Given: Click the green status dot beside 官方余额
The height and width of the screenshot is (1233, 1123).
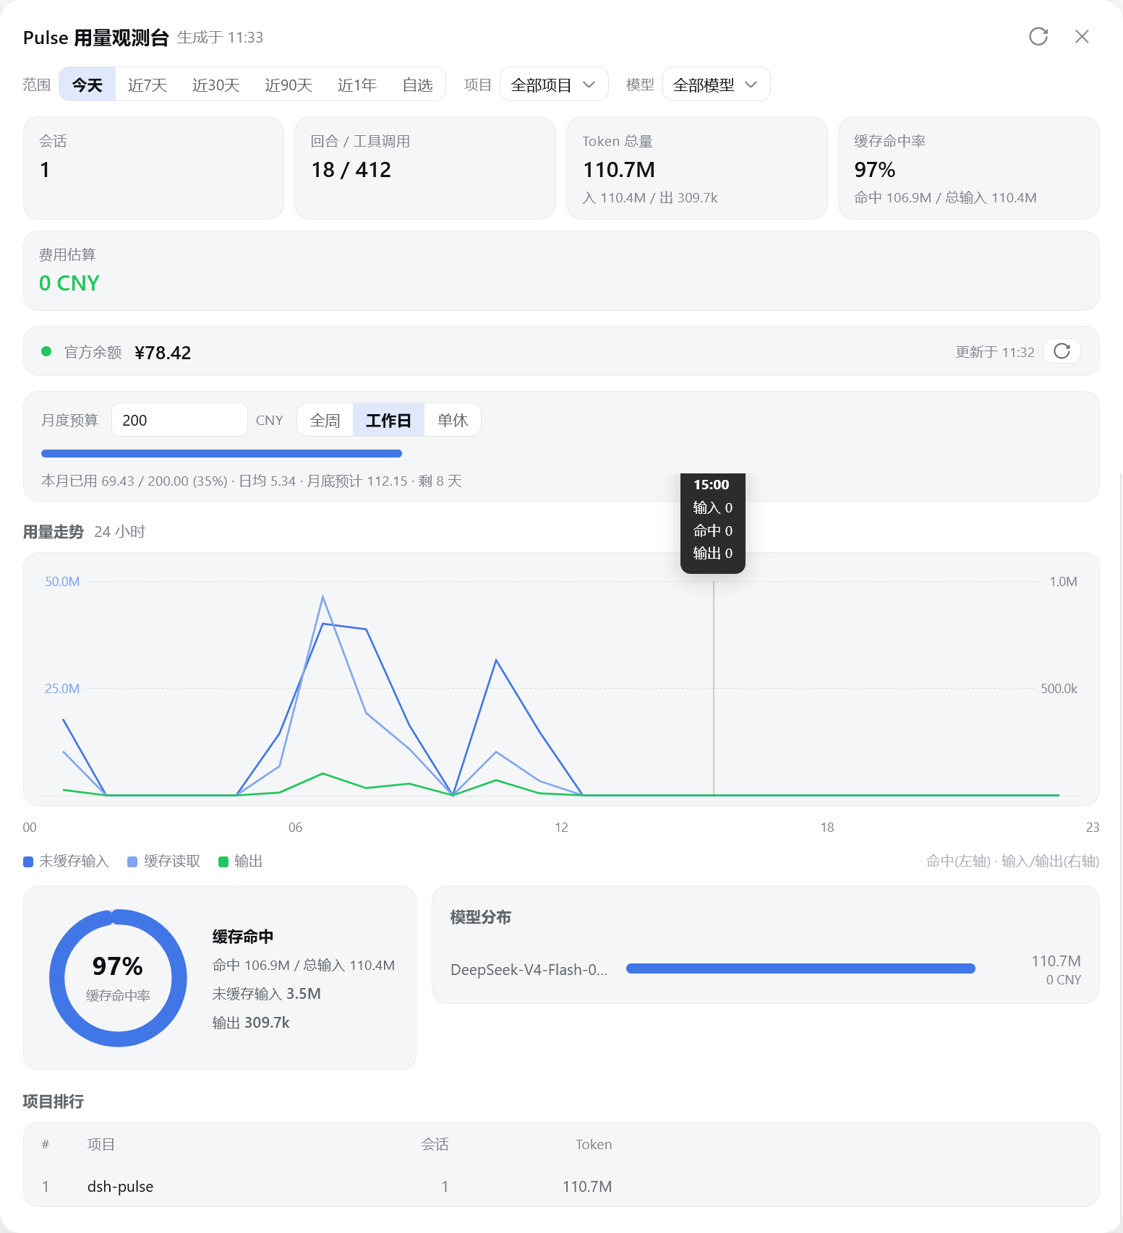Looking at the screenshot, I should pyautogui.click(x=46, y=351).
